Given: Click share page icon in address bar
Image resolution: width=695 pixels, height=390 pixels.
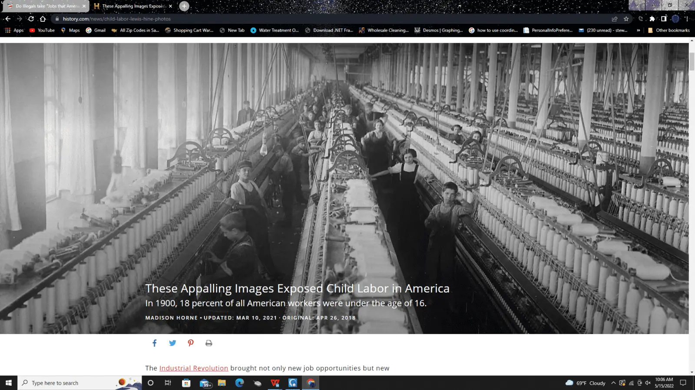Looking at the screenshot, I should coord(614,19).
